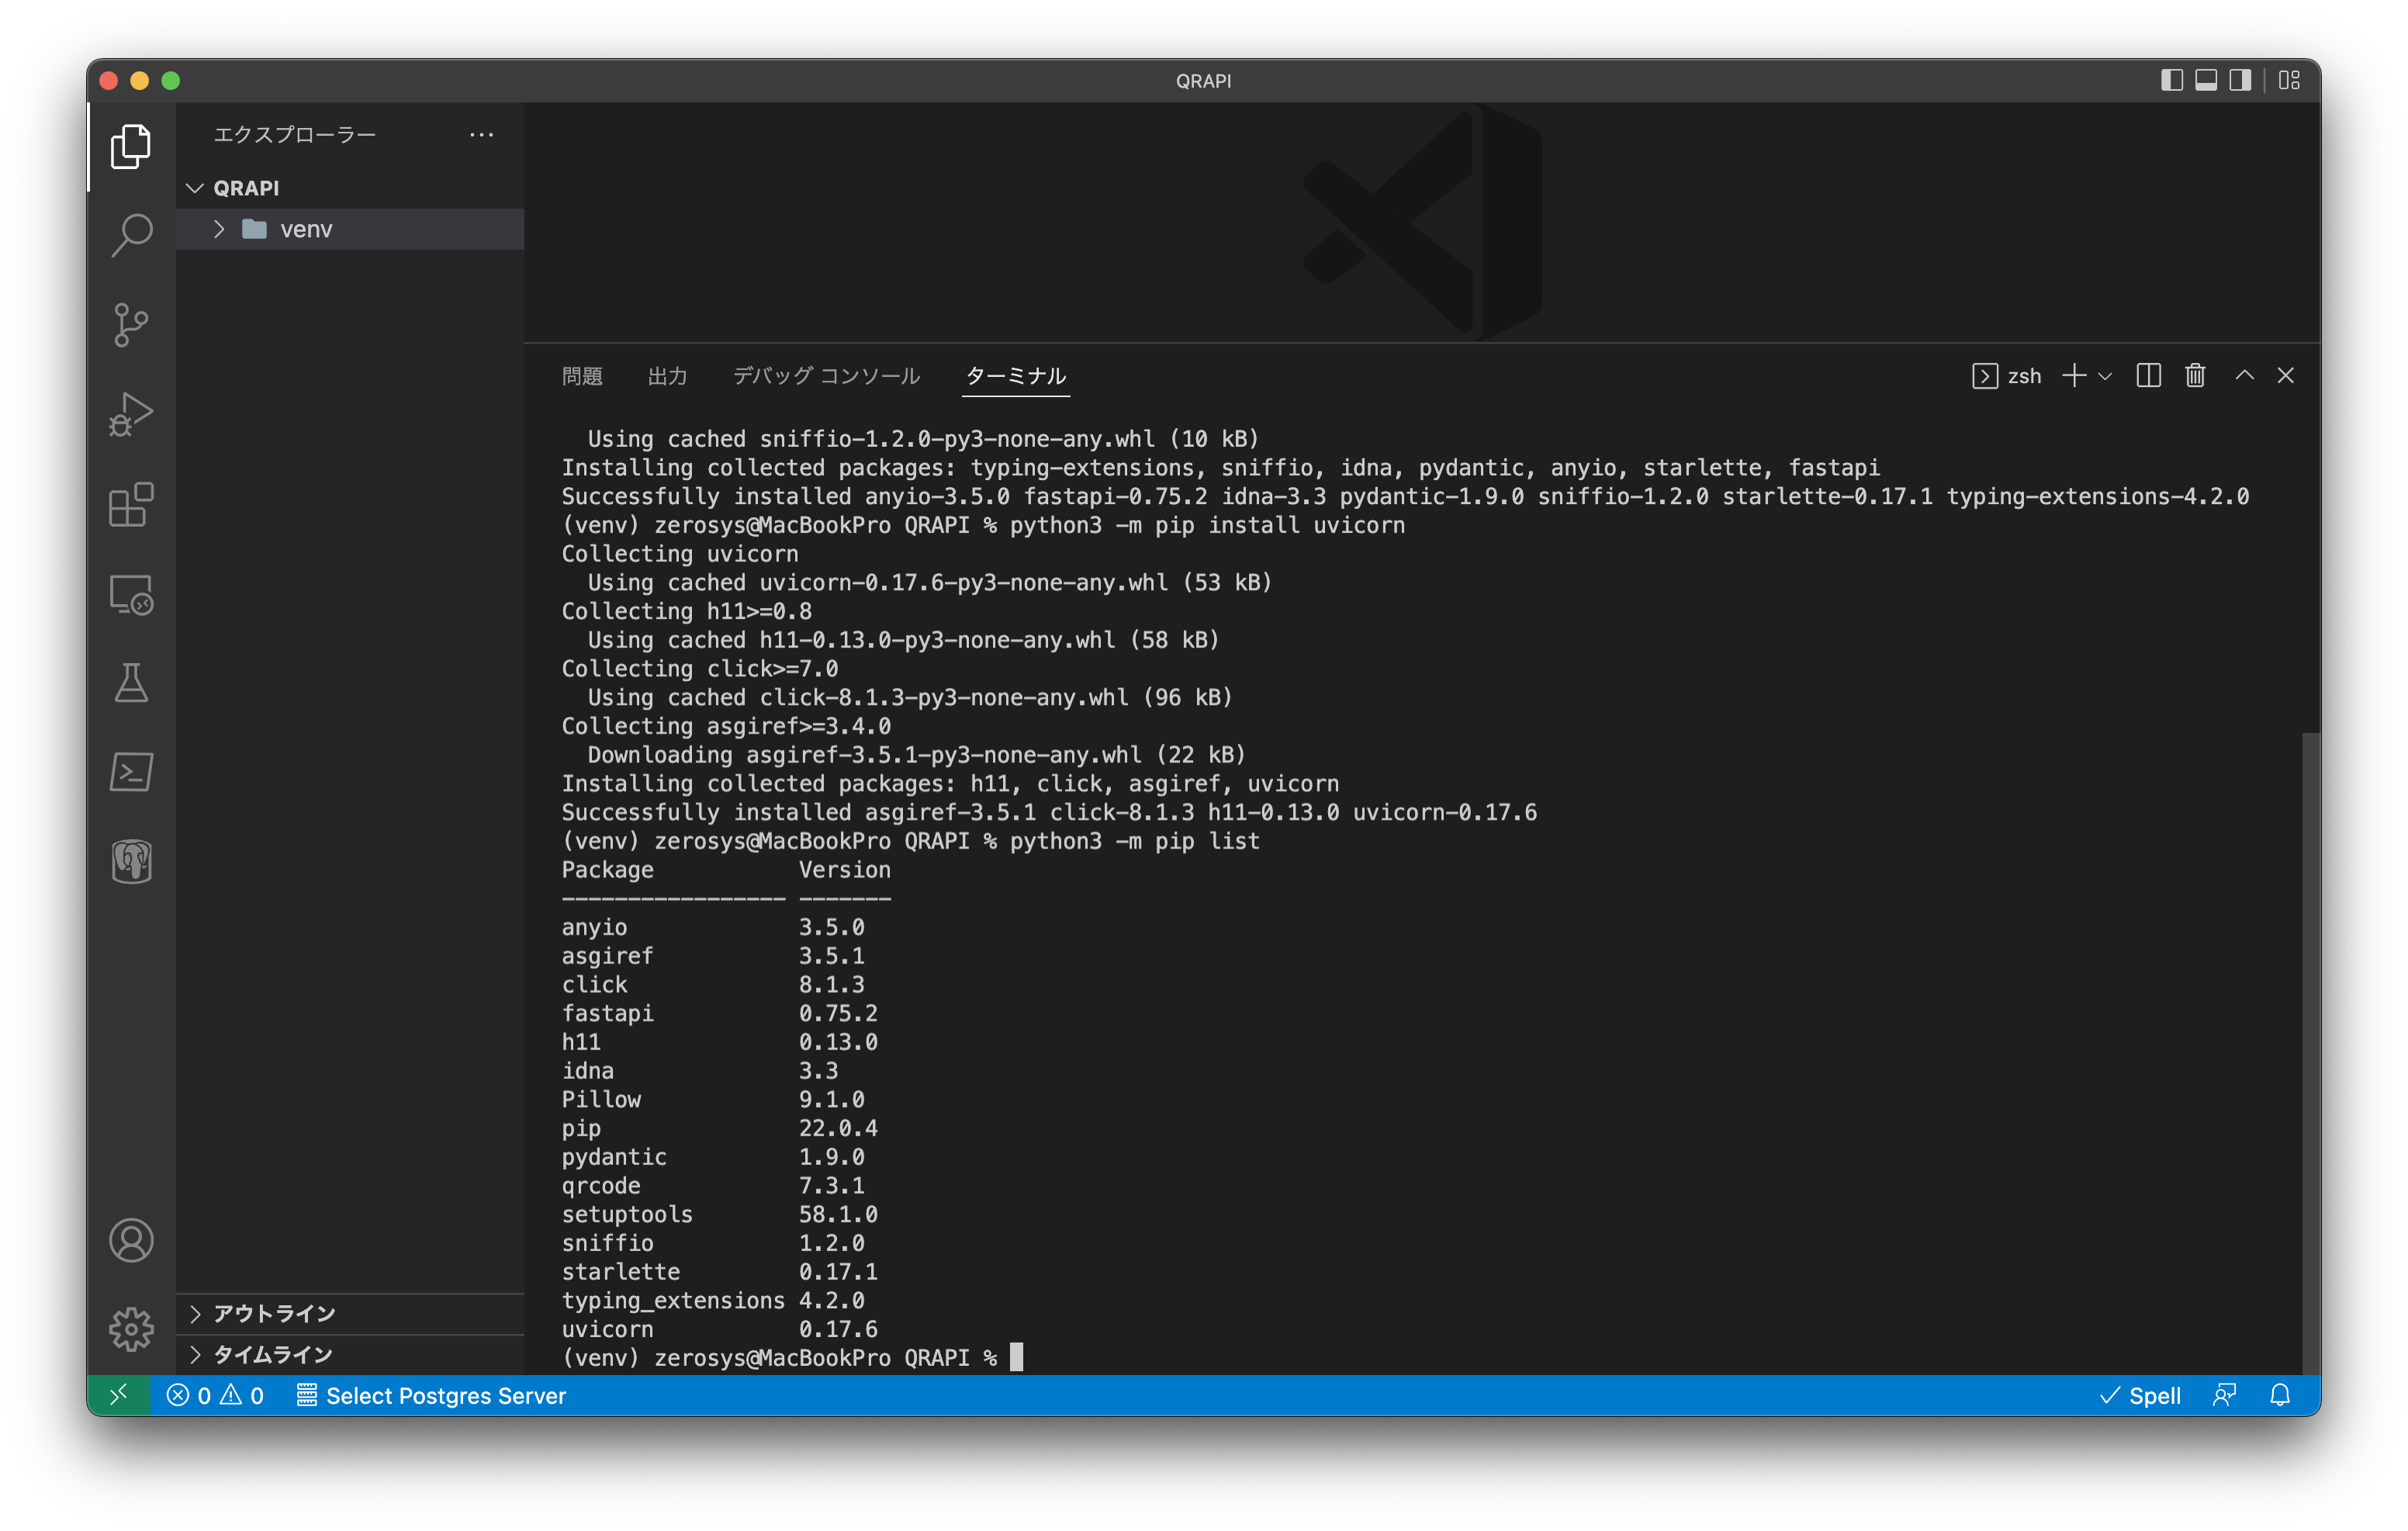The height and width of the screenshot is (1531, 2408).
Task: Split the terminal
Action: tap(2149, 376)
